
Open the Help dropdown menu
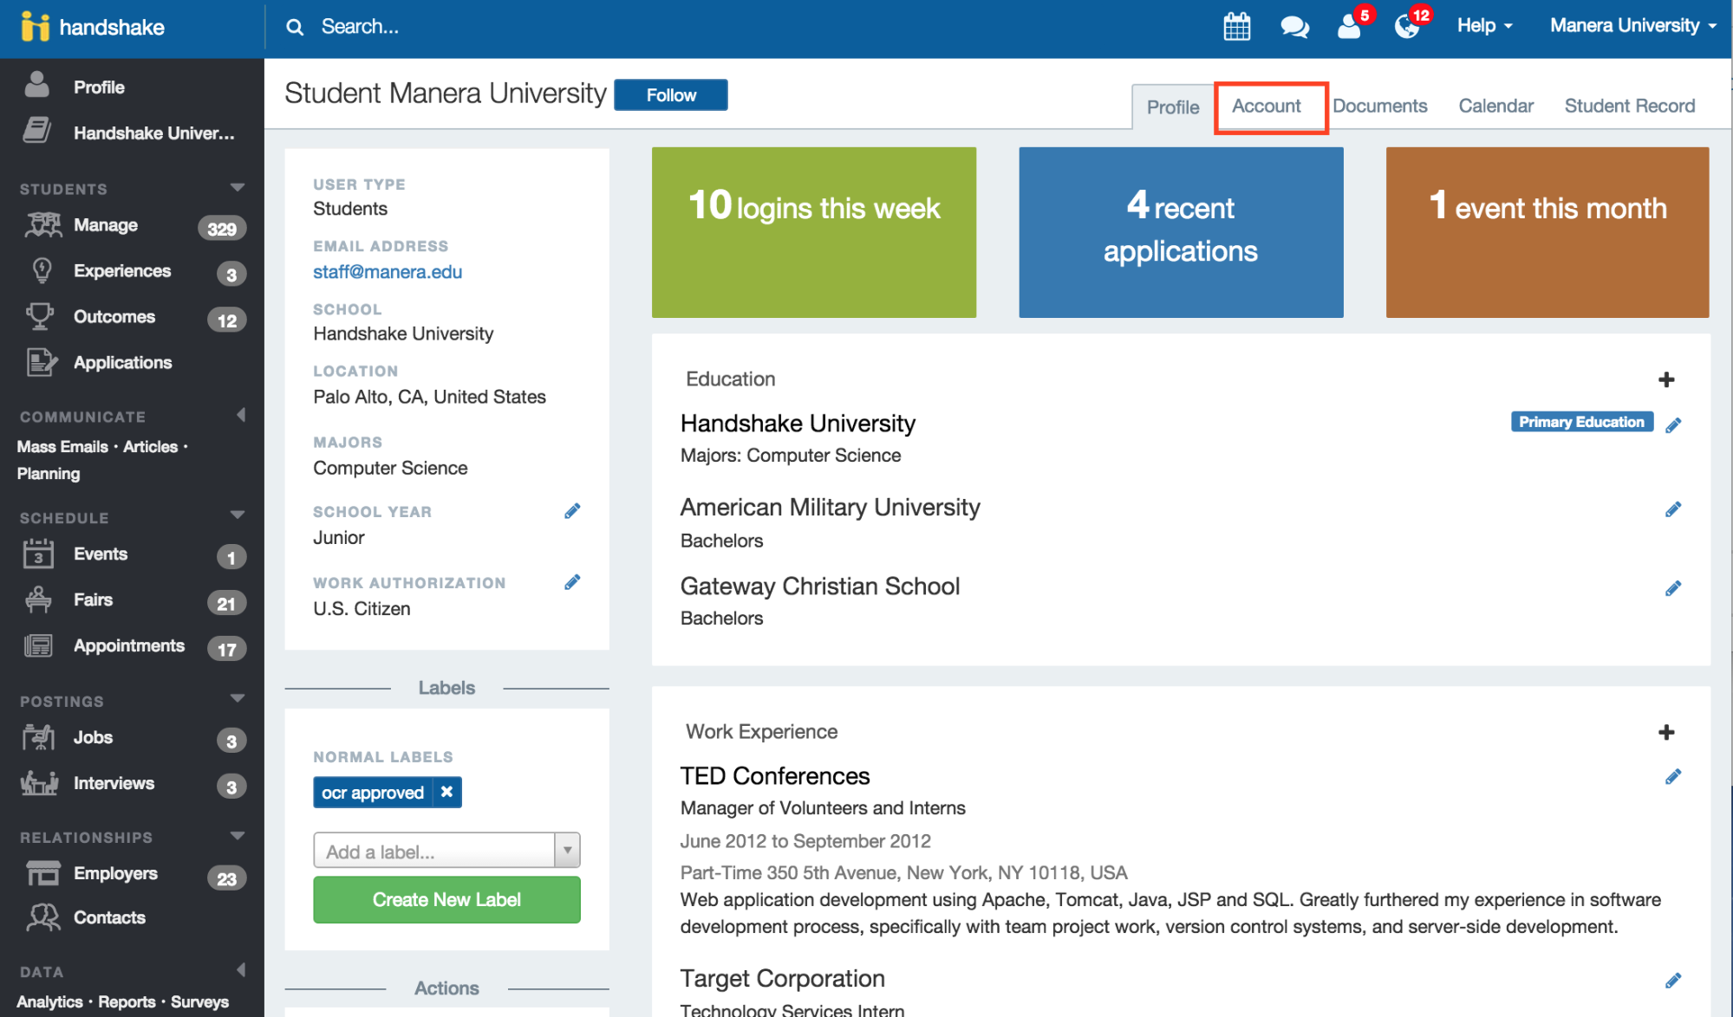tap(1484, 26)
